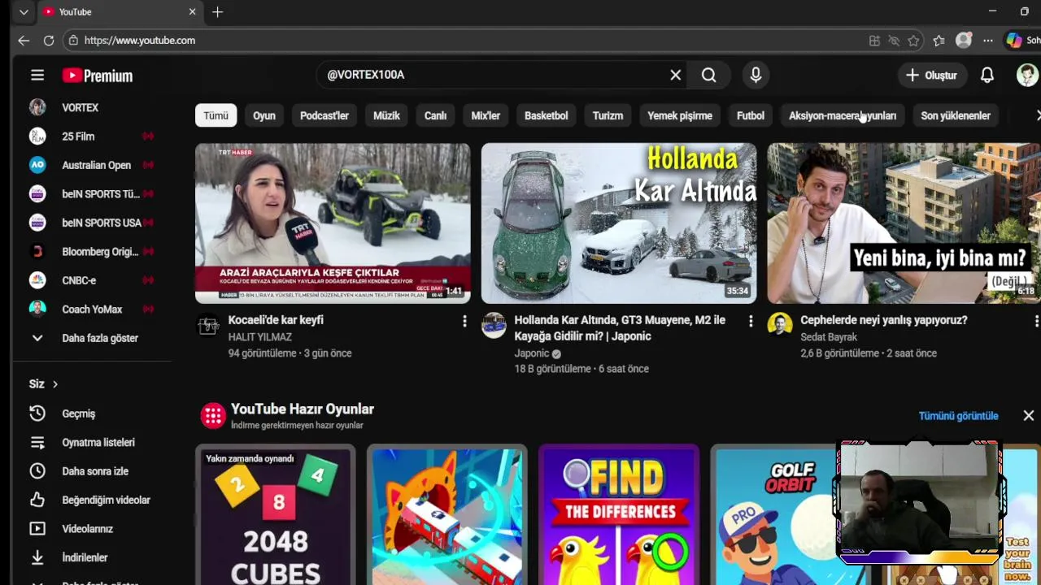The image size is (1041, 585).
Task: Select the Futbol filter chip
Action: coord(751,115)
